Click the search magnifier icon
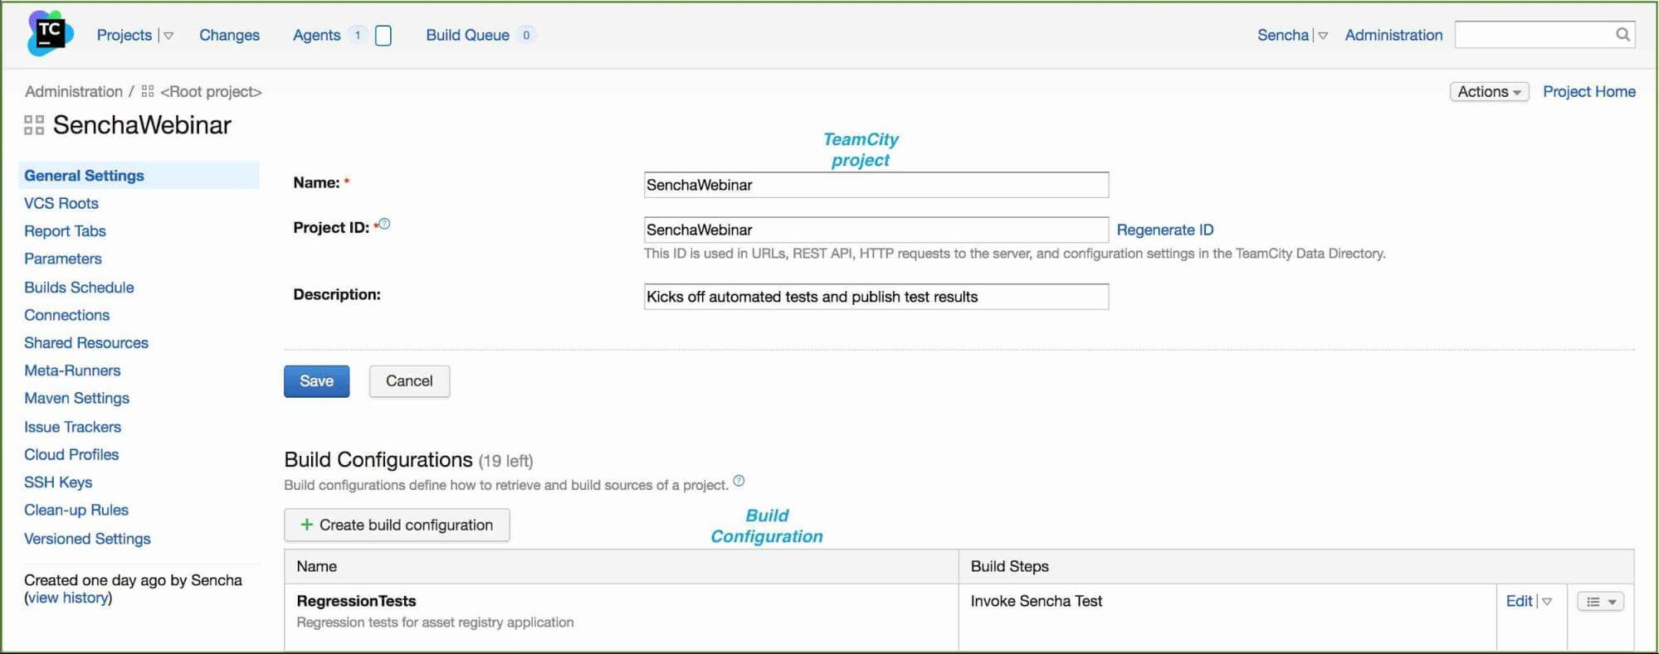Image resolution: width=1659 pixels, height=654 pixels. tap(1622, 34)
